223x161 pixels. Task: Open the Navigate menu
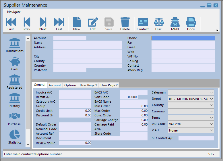(x=14, y=12)
